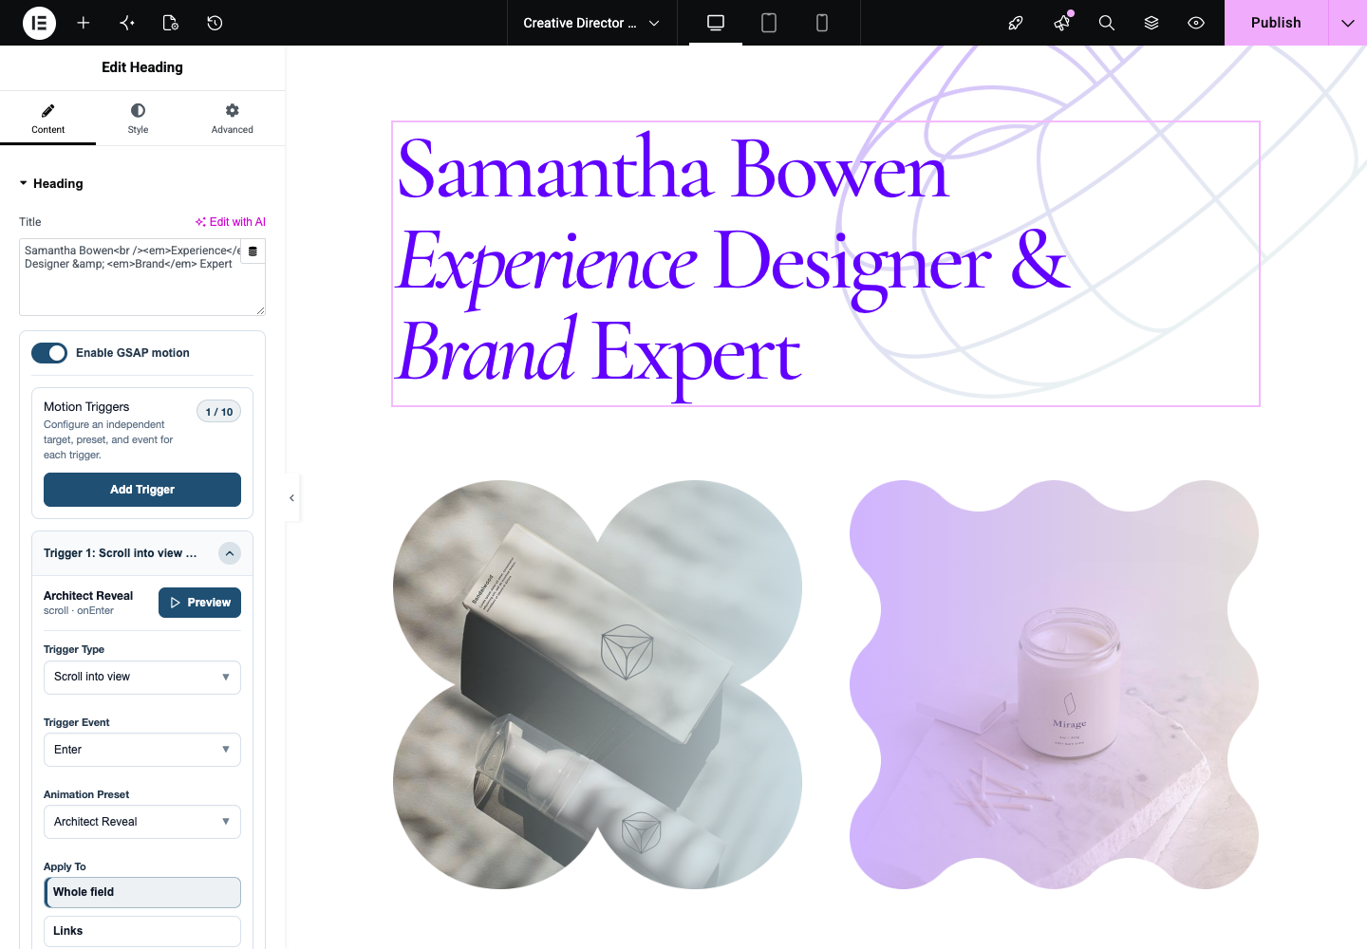Click the dynamic tags database icon

(x=253, y=251)
